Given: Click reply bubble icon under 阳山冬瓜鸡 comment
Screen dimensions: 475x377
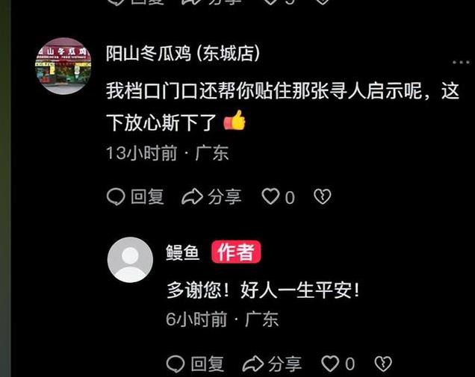Looking at the screenshot, I should [116, 196].
